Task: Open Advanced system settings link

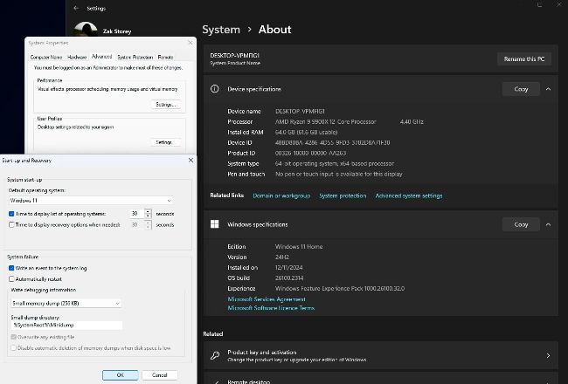Action: 409,195
